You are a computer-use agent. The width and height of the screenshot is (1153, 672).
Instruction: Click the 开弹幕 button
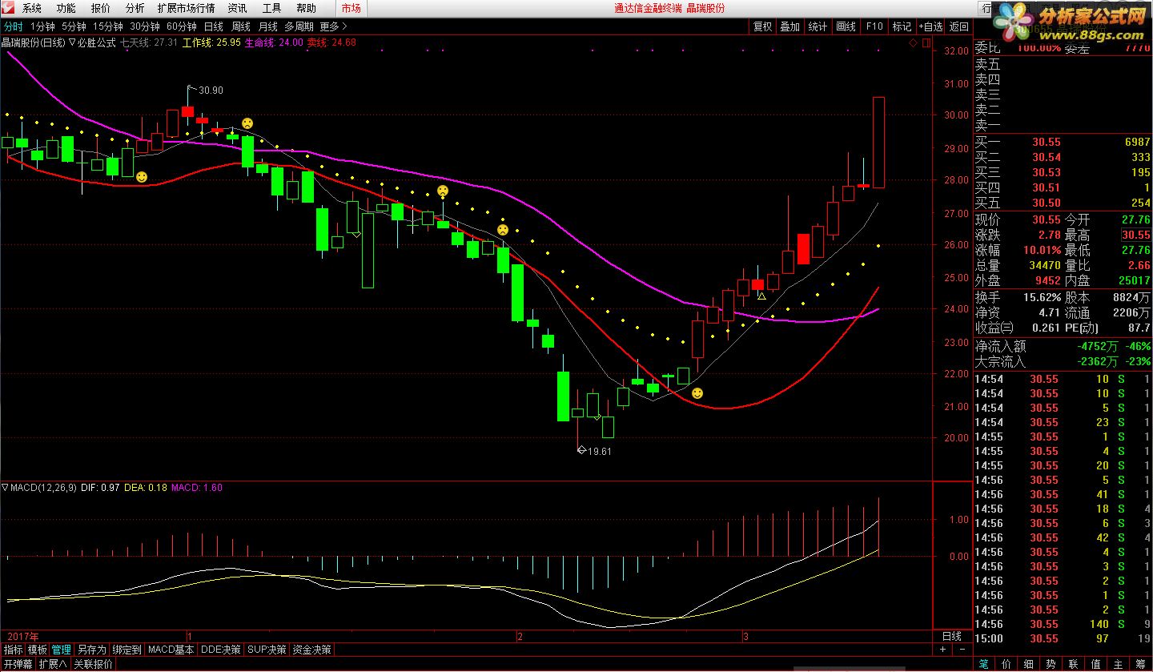(x=18, y=664)
